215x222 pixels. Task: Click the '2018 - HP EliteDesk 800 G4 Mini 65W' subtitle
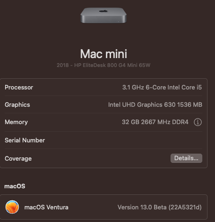coord(104,65)
